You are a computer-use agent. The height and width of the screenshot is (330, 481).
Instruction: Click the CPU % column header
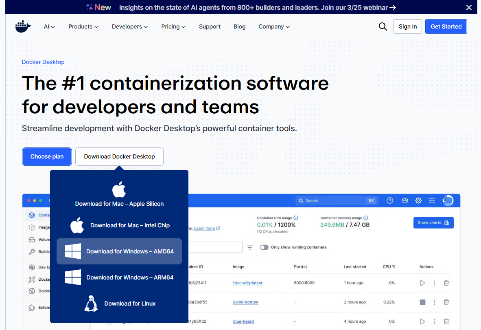(x=389, y=267)
